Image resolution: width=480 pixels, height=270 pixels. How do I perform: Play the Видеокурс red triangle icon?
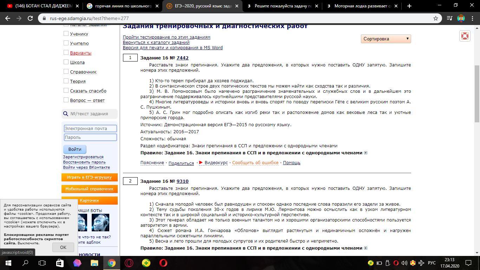pyautogui.click(x=201, y=162)
